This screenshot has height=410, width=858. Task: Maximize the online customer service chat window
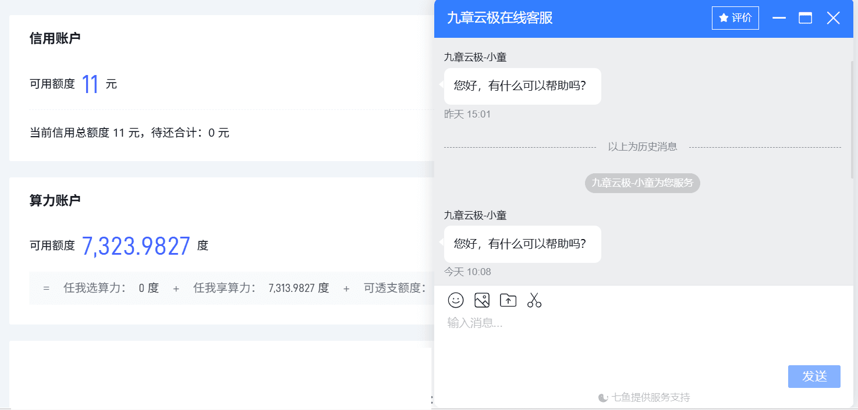pyautogui.click(x=806, y=18)
